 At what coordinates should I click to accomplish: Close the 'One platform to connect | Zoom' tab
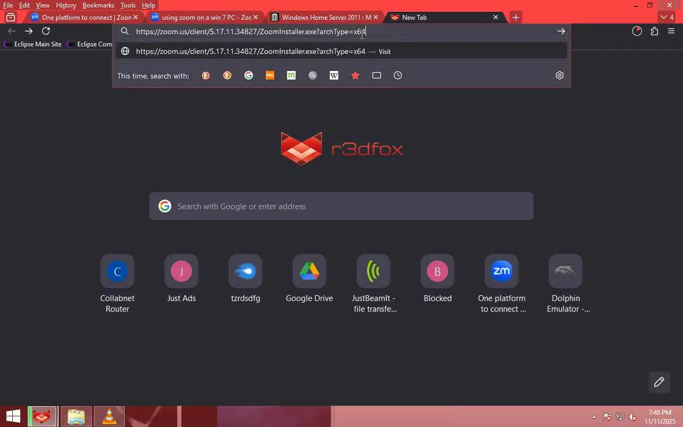(x=136, y=17)
